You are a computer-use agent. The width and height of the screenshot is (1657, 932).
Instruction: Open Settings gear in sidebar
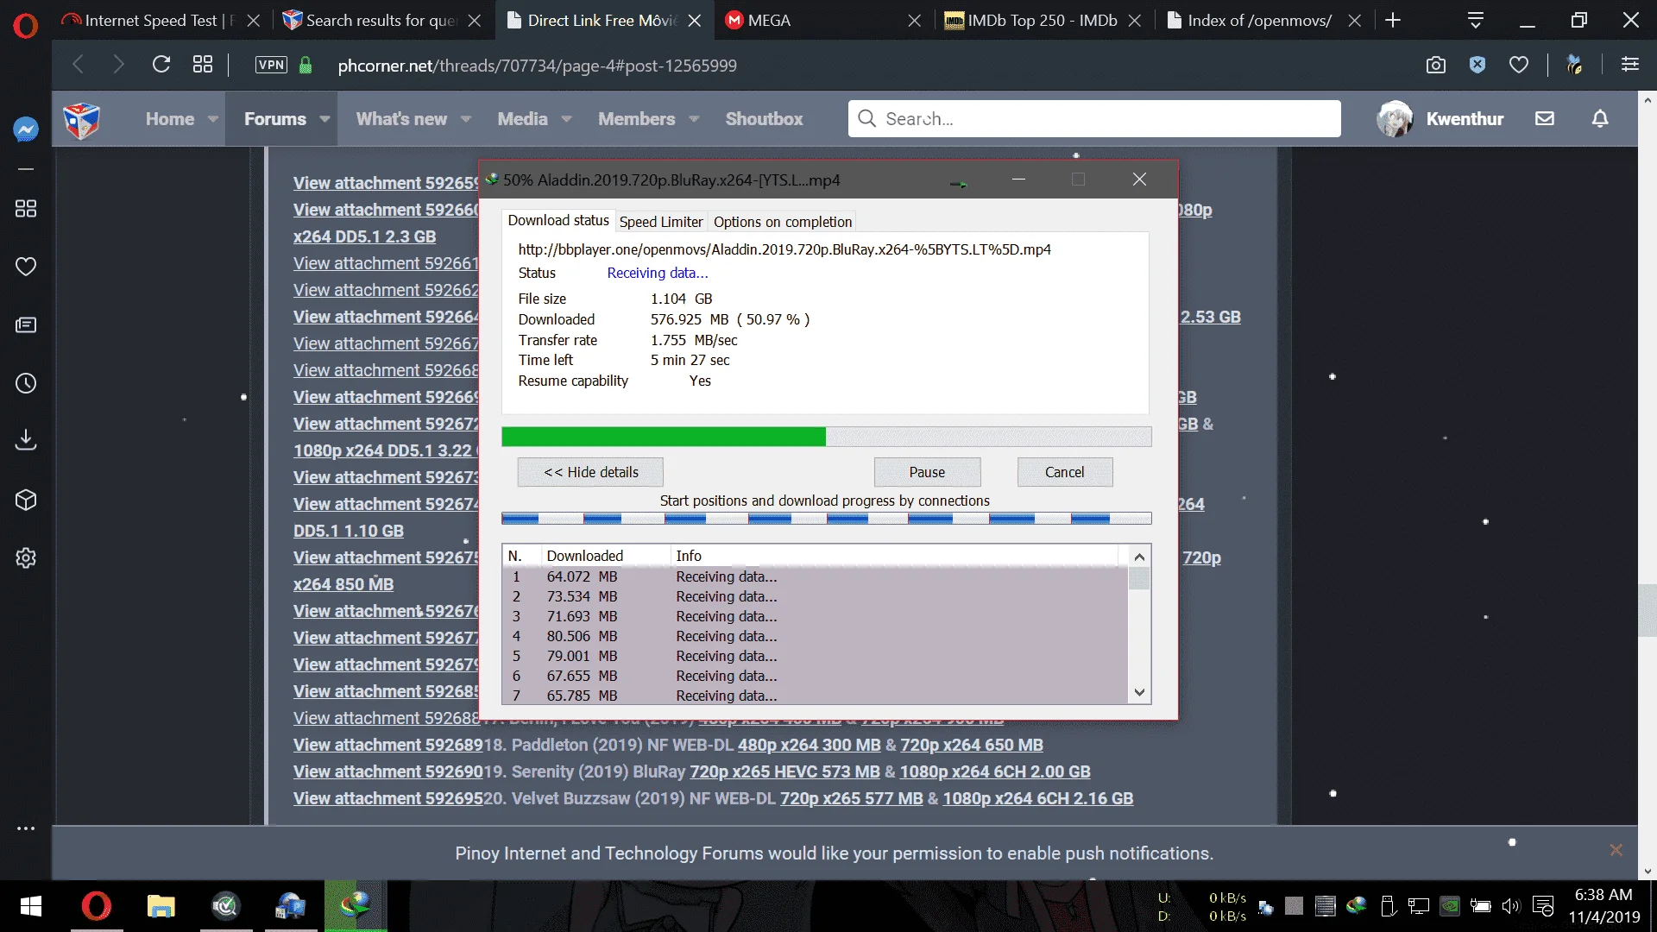(x=26, y=557)
